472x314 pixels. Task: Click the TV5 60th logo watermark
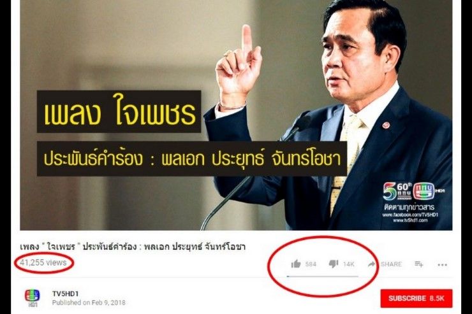[413, 191]
